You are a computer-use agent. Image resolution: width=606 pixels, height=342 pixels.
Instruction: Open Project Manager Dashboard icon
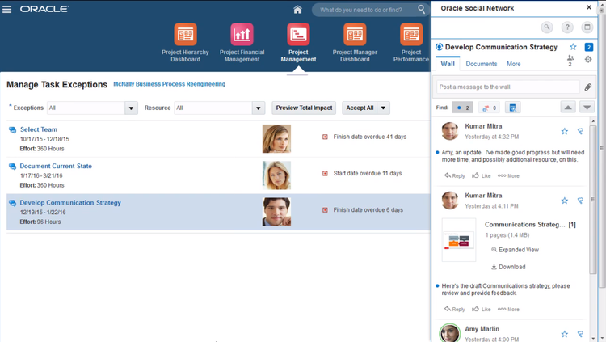coord(355,34)
